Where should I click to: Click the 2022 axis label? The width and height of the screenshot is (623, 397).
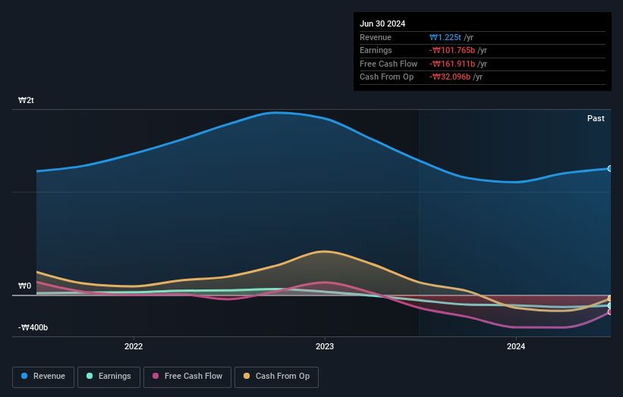[134, 346]
